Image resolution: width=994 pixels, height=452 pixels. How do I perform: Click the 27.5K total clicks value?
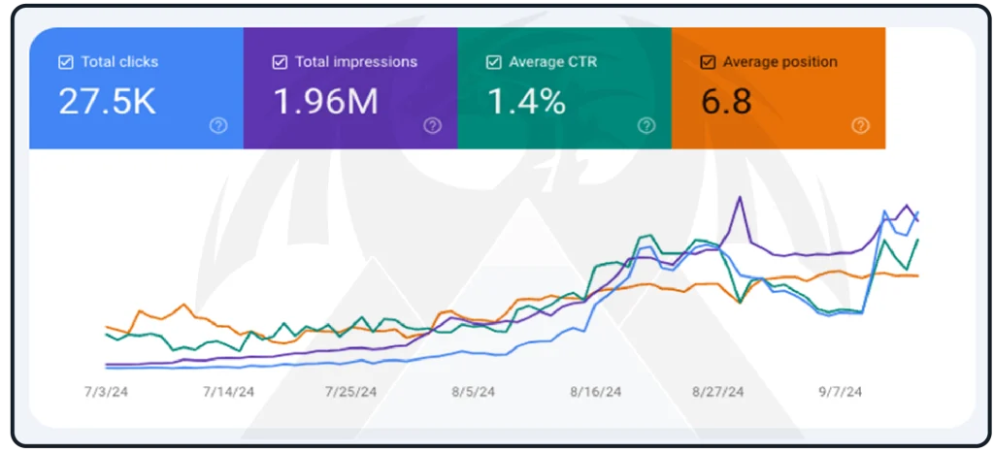pyautogui.click(x=107, y=101)
